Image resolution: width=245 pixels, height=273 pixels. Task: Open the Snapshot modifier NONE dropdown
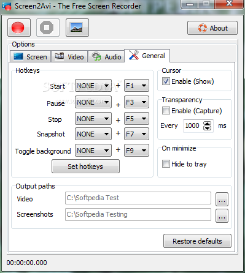(93, 134)
